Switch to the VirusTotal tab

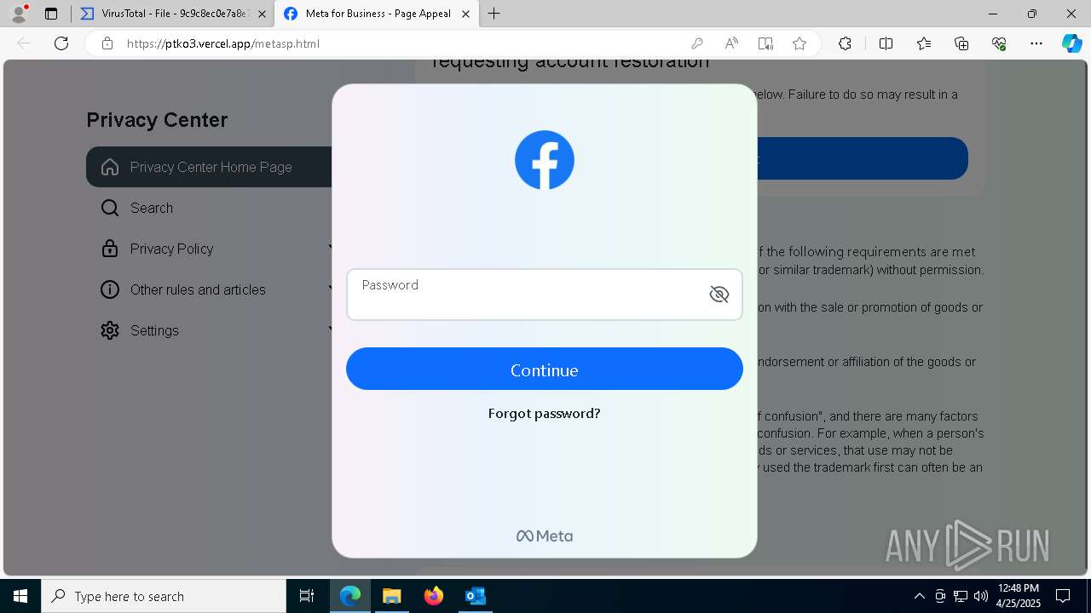173,14
